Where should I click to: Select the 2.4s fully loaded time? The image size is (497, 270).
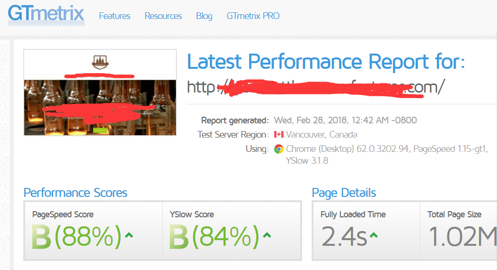click(x=344, y=236)
